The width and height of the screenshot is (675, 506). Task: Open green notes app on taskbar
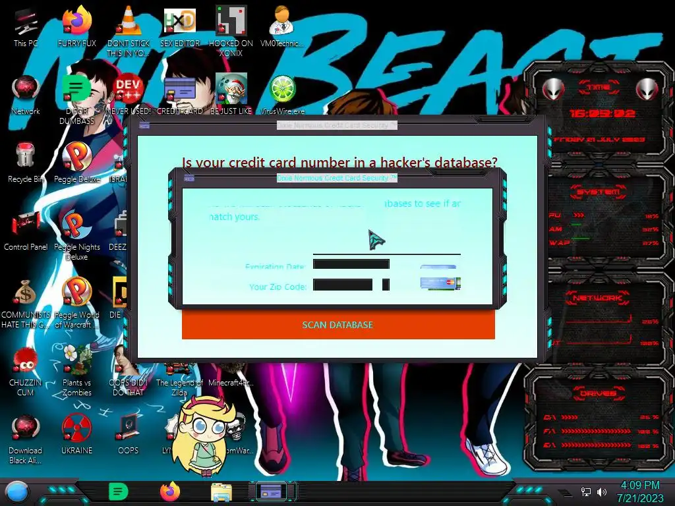coord(119,492)
